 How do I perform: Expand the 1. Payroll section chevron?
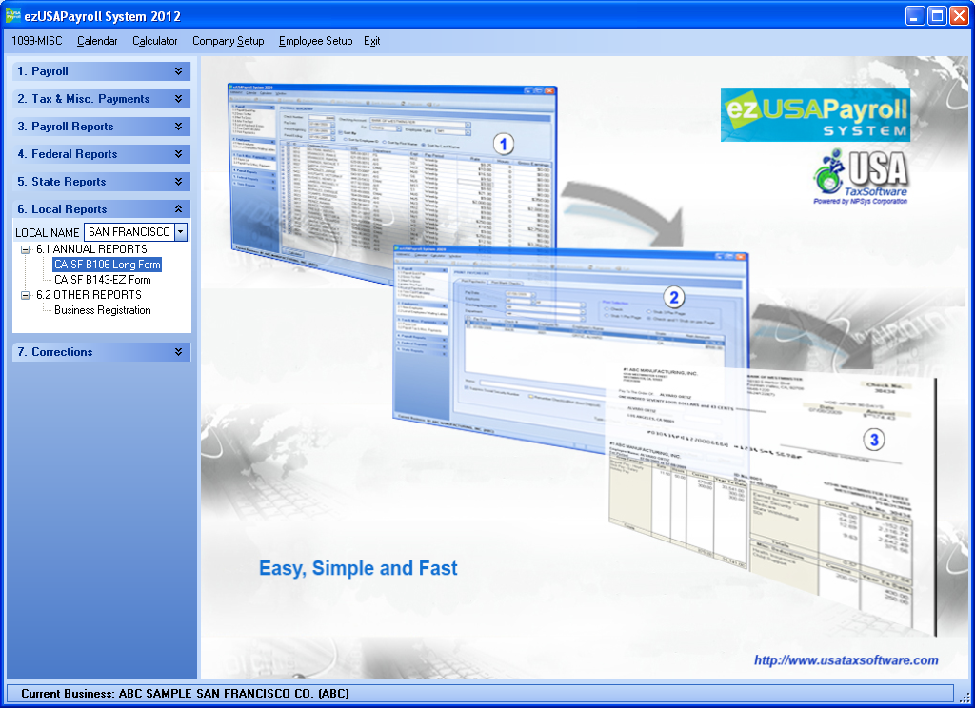point(178,71)
